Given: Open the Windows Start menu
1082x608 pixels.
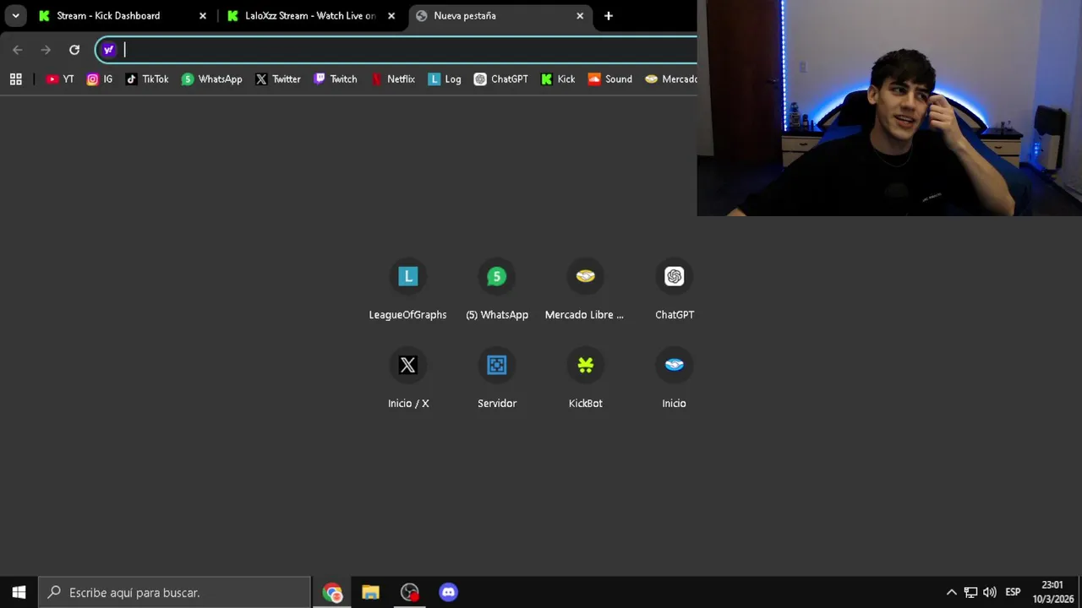Looking at the screenshot, I should 19,592.
